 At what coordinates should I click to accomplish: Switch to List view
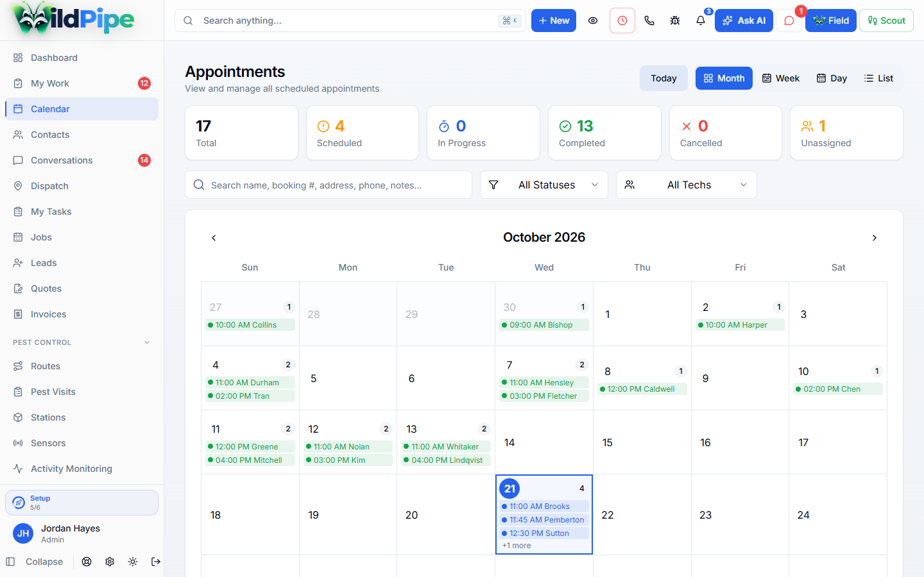click(878, 78)
